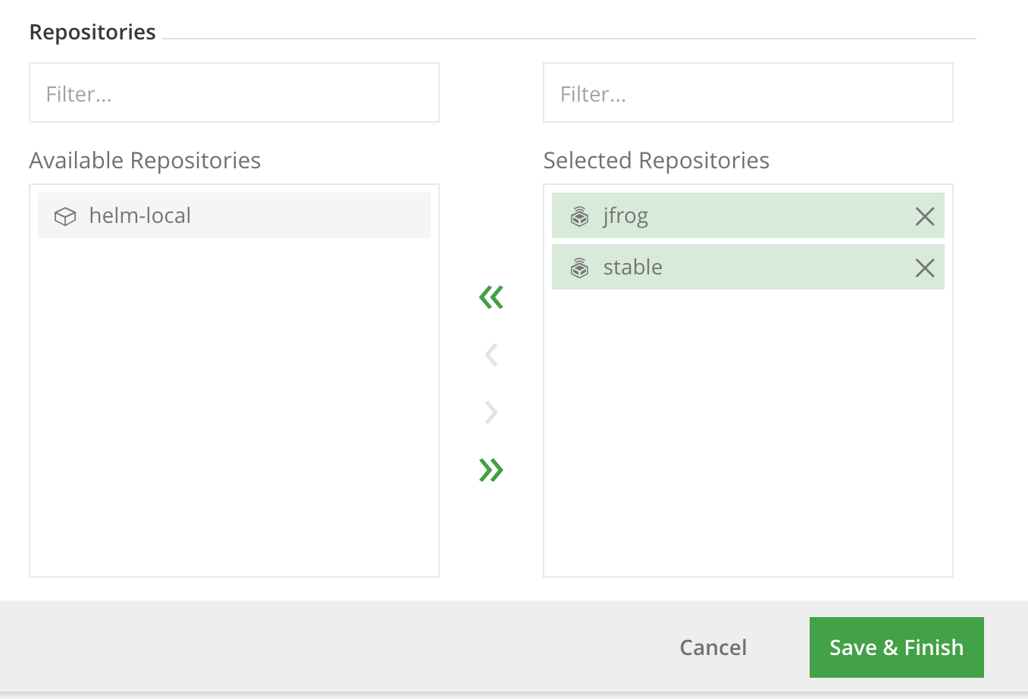
Task: Click the single left arrow between the lists
Action: point(490,354)
